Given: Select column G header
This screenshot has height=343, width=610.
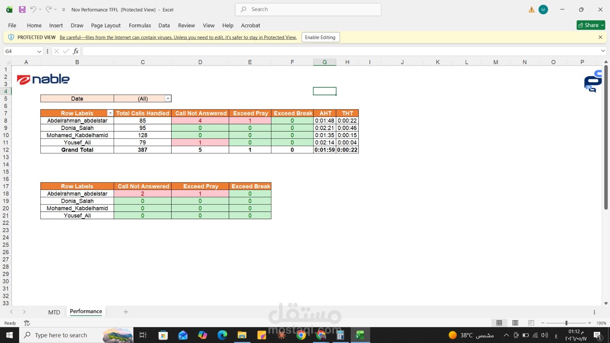Looking at the screenshot, I should point(324,62).
